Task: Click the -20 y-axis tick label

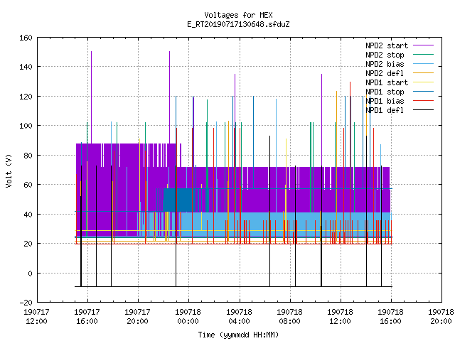Action: [x=26, y=303]
